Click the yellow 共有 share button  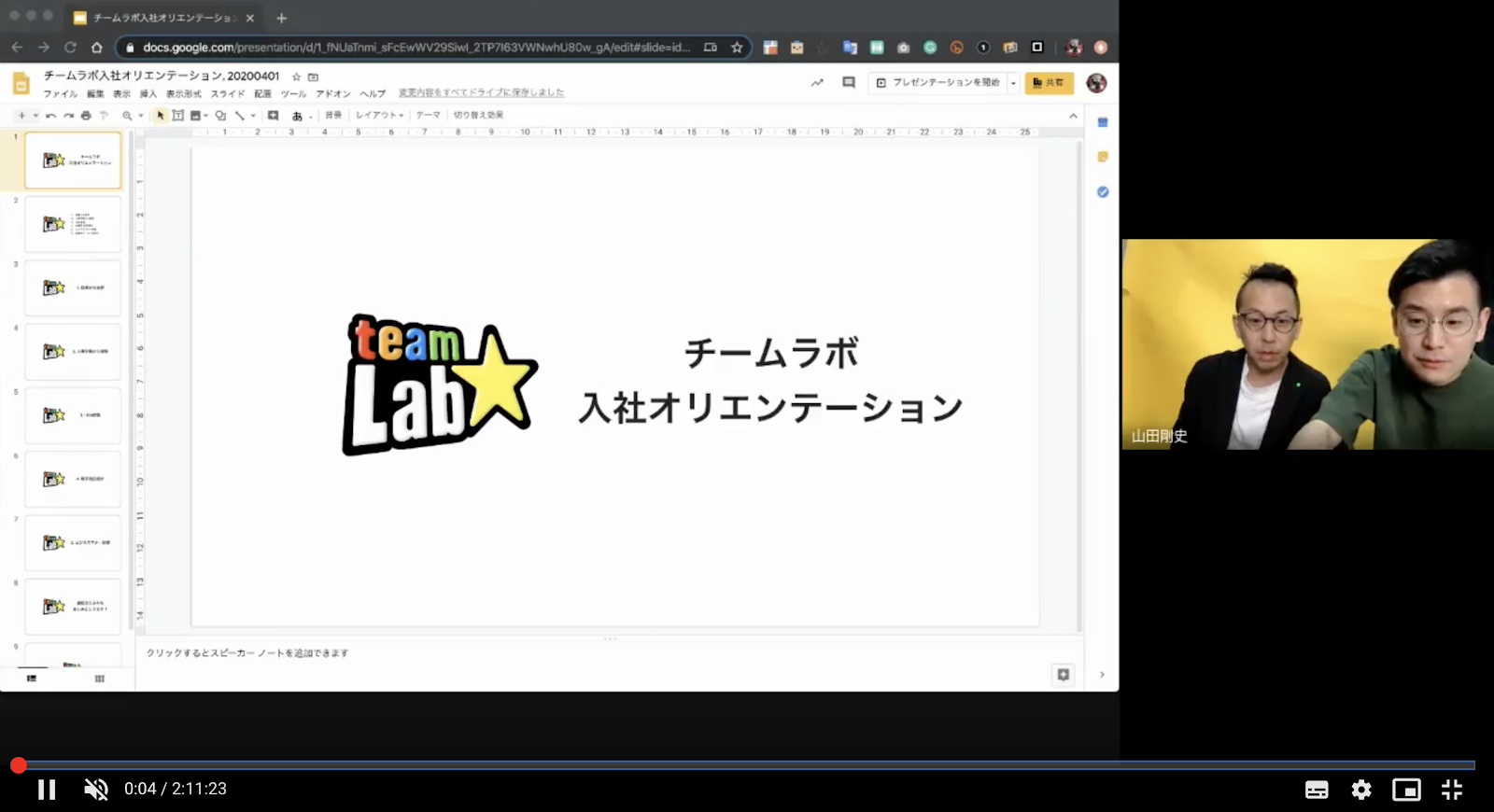pyautogui.click(x=1049, y=83)
